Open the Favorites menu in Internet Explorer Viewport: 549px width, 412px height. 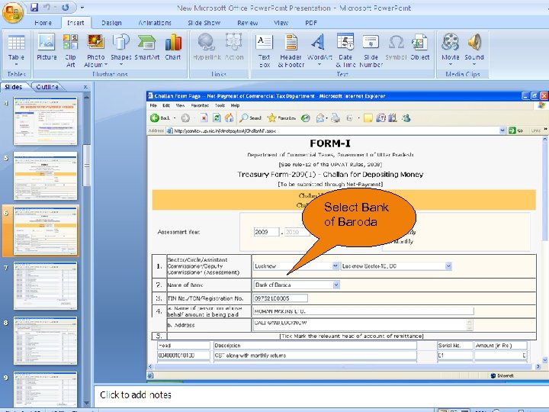200,105
